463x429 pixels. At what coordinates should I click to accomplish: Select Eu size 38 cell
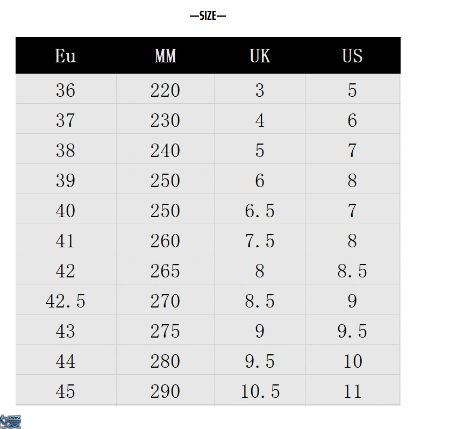66,150
